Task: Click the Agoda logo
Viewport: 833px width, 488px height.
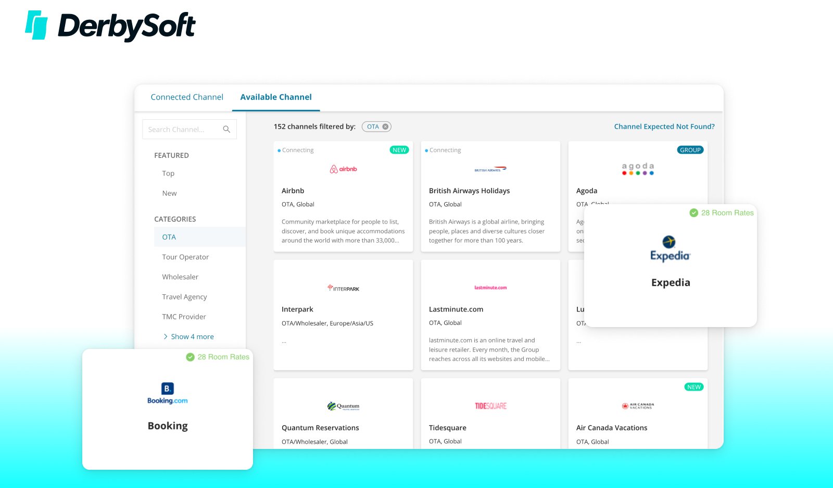Action: pyautogui.click(x=638, y=169)
